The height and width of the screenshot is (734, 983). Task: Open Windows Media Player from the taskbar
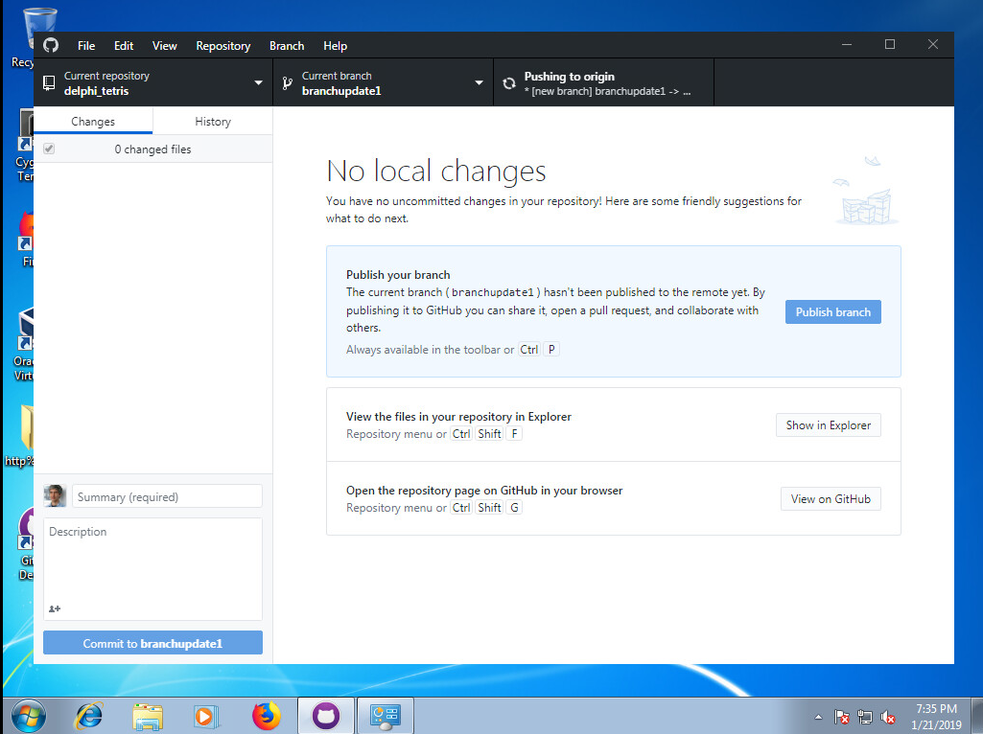(x=205, y=716)
